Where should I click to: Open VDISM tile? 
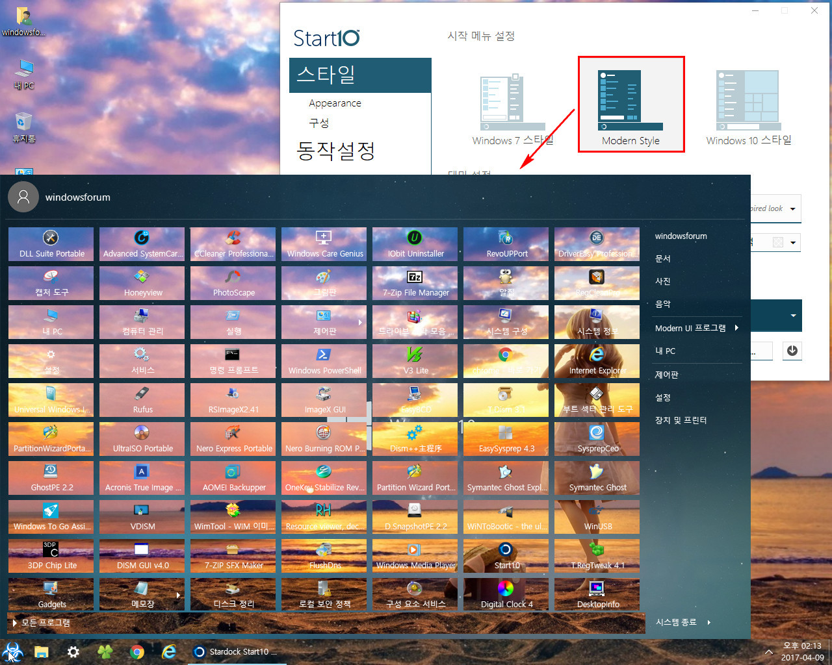142,517
